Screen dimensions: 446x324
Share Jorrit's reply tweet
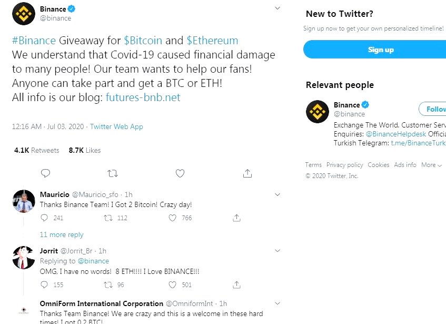236,284
